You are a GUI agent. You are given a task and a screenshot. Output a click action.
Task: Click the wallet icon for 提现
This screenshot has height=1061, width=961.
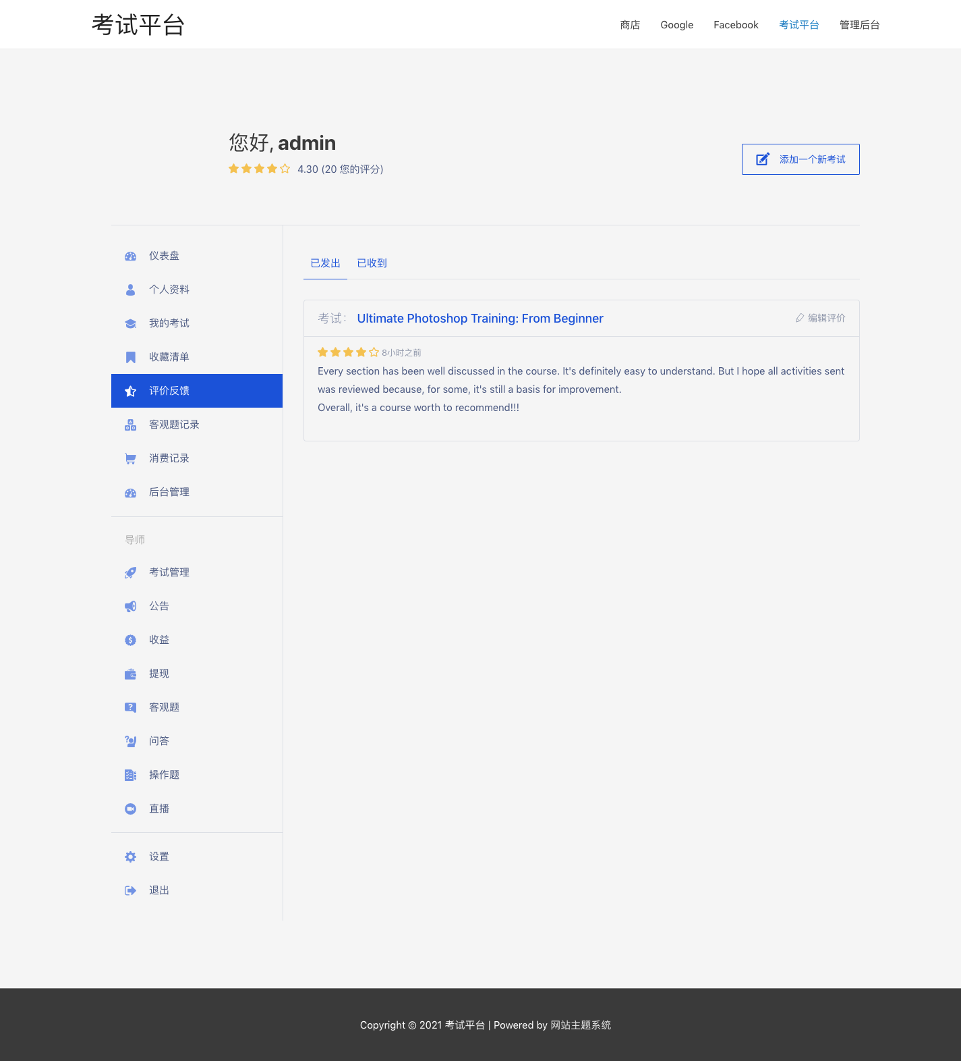(131, 674)
